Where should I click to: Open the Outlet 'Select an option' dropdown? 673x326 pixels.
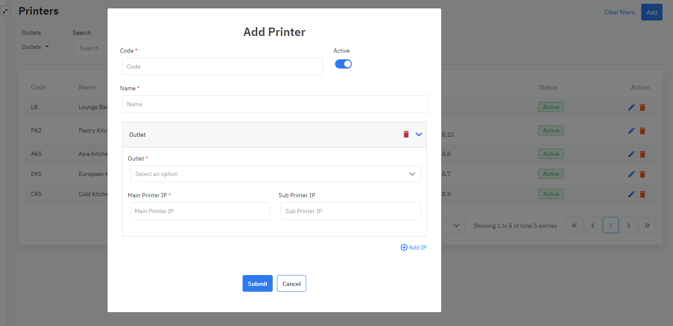275,174
